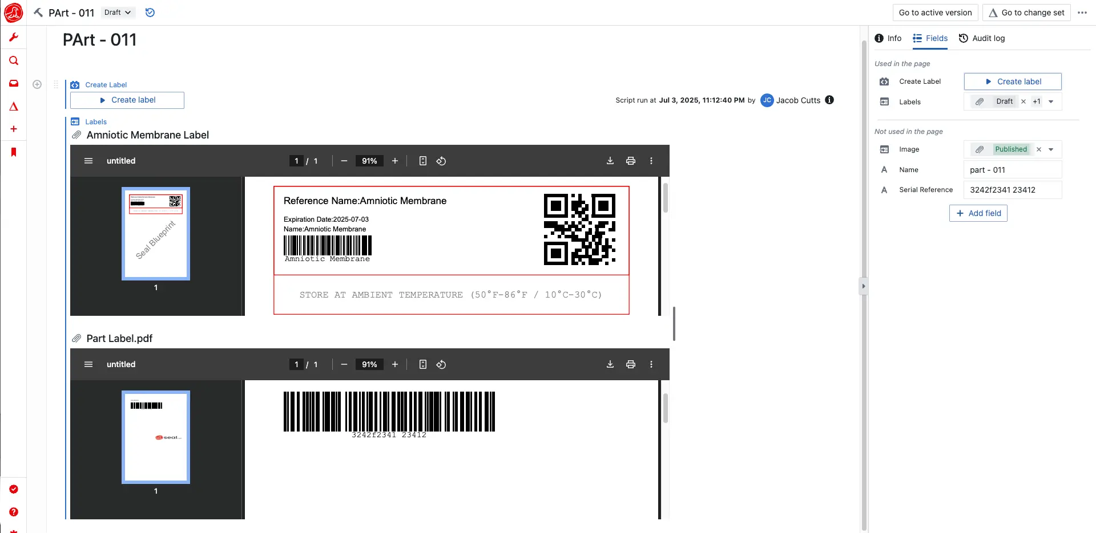1096x533 pixels.
Task: Open the Labels field link
Action: [x=96, y=122]
